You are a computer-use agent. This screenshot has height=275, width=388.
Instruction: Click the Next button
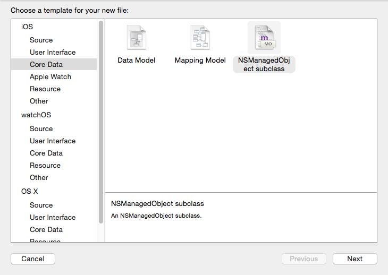click(355, 259)
